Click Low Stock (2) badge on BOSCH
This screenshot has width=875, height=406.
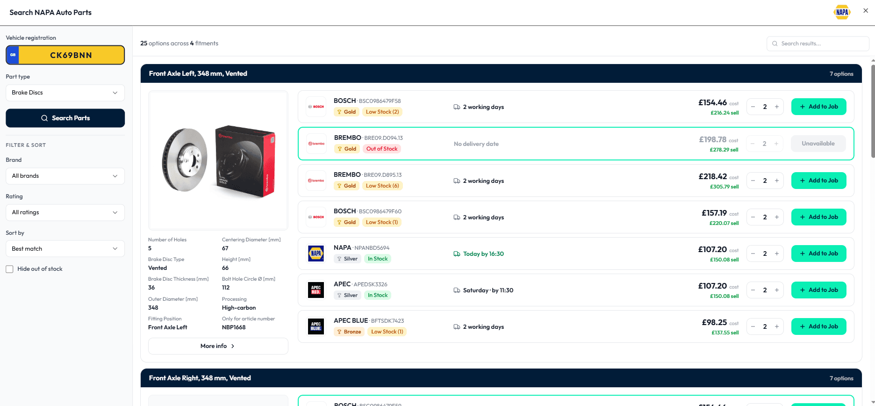[382, 112]
